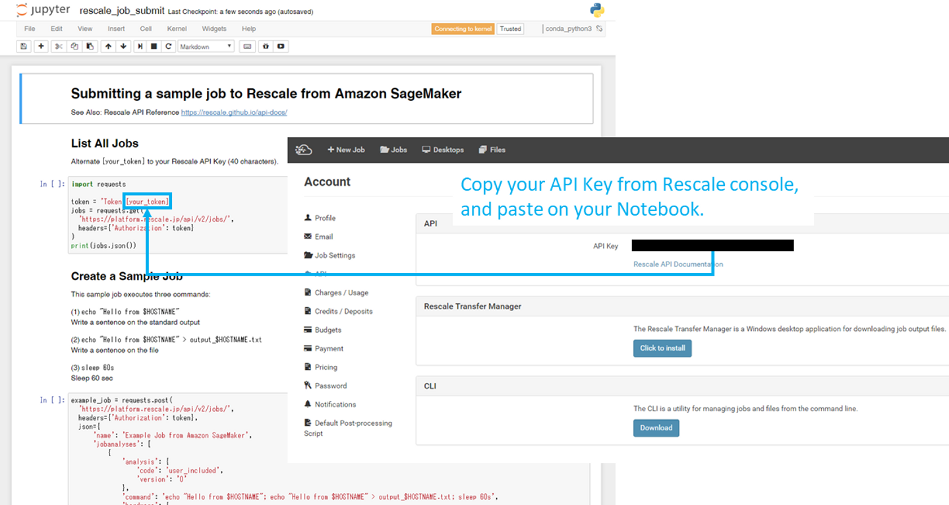The width and height of the screenshot is (949, 505).
Task: Click the Jupyter logo
Action: [x=43, y=11]
